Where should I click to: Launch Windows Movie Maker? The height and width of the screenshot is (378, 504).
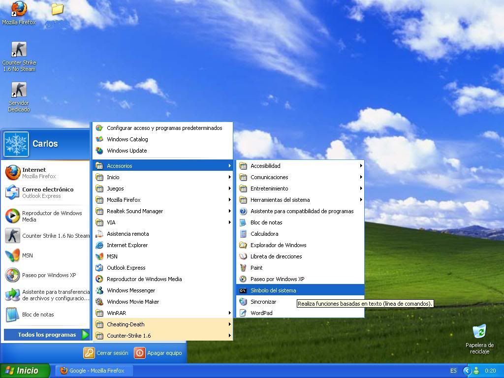click(x=162, y=302)
